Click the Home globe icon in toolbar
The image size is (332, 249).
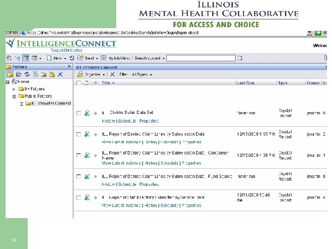point(9,58)
